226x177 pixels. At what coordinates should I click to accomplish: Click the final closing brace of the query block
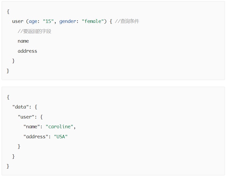(8, 71)
